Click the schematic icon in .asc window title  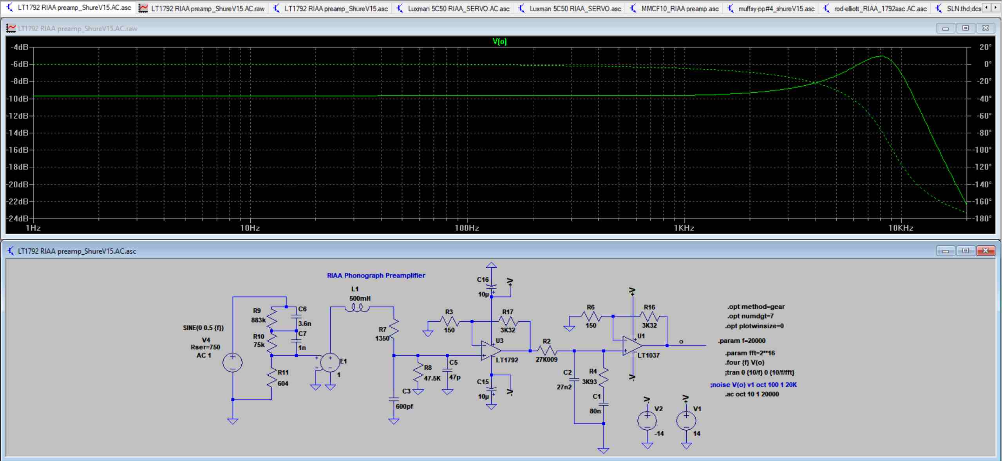pyautogui.click(x=11, y=251)
